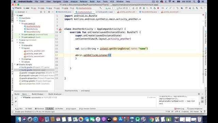Toggle the Version Control tool window

[x=87, y=109]
